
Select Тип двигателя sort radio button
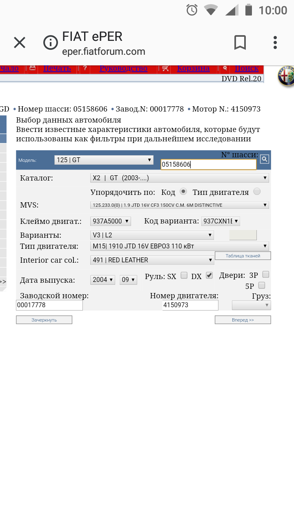tap(257, 191)
